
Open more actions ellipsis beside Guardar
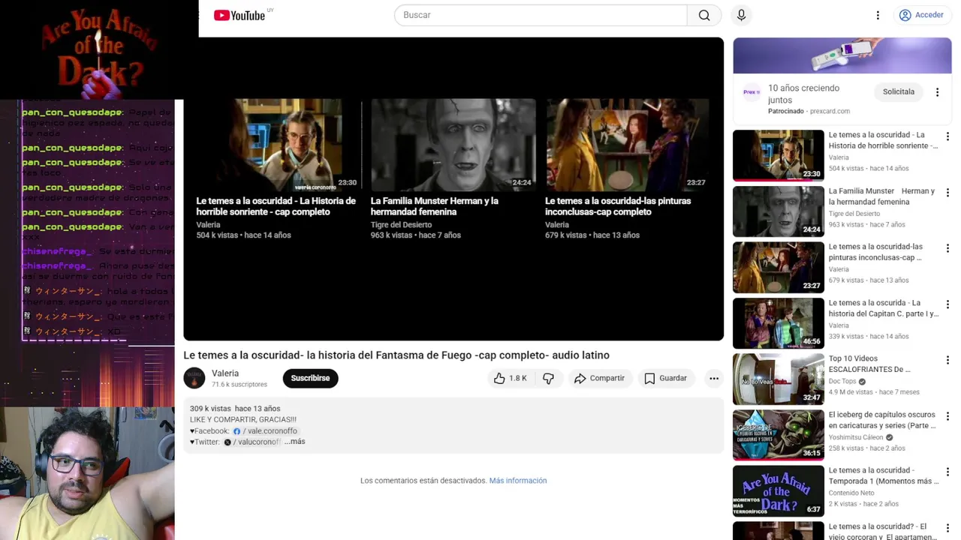[x=714, y=379]
